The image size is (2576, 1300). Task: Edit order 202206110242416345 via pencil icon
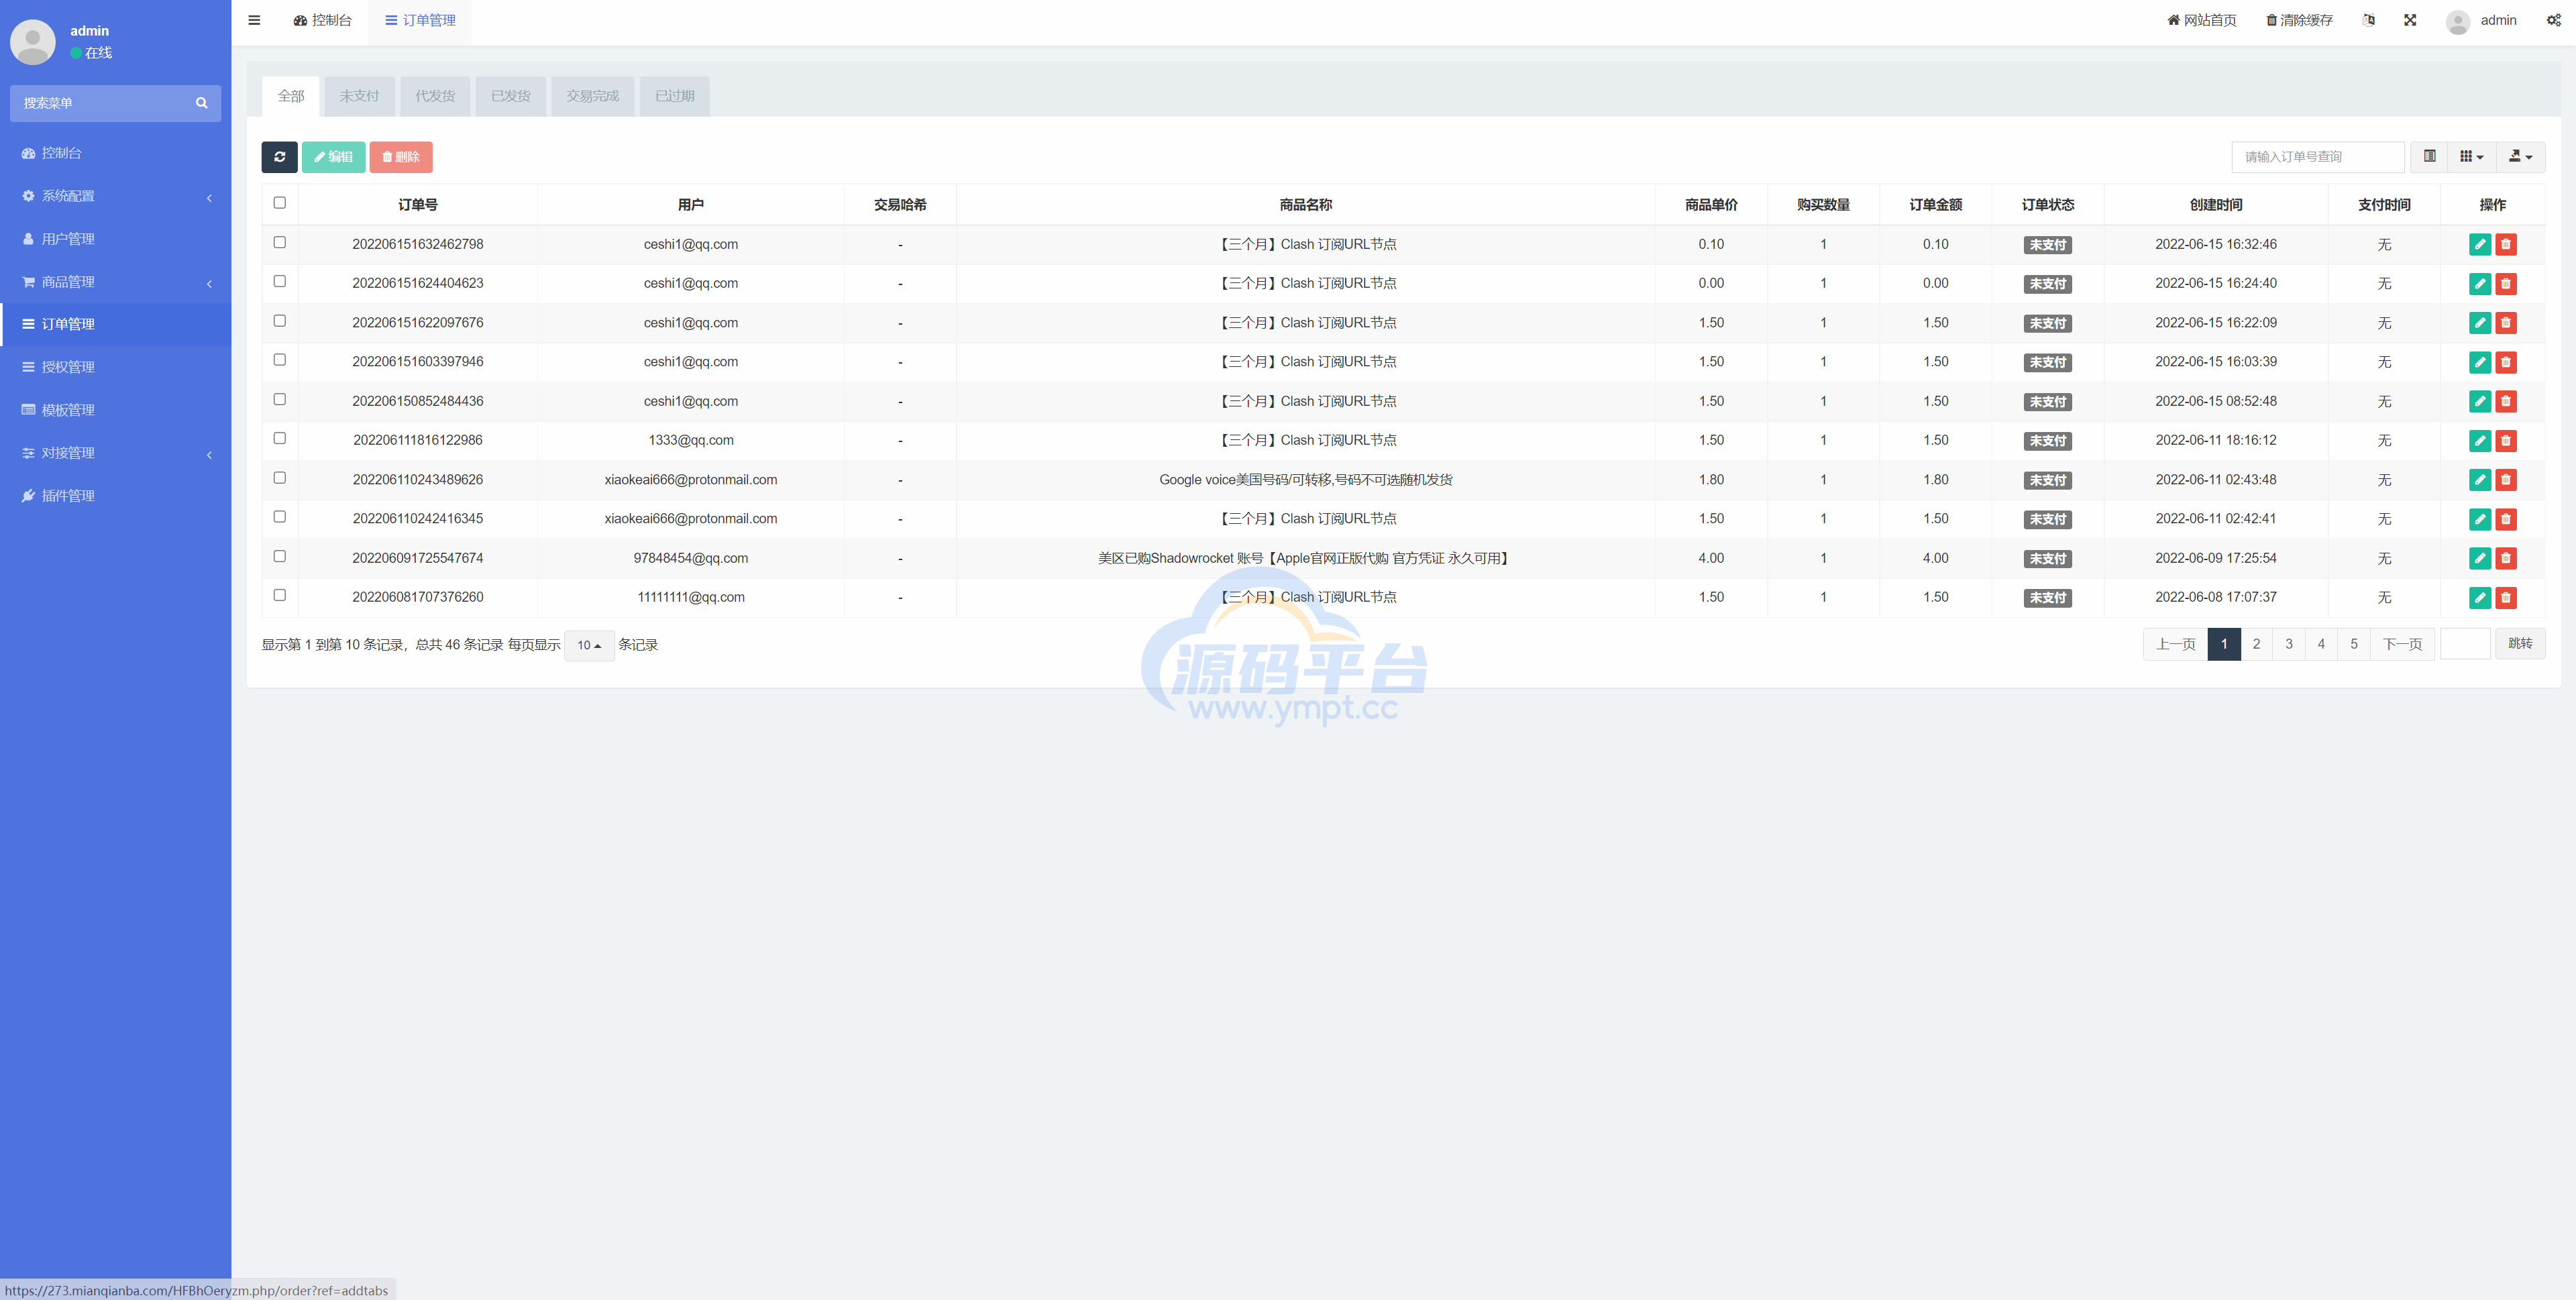2480,519
